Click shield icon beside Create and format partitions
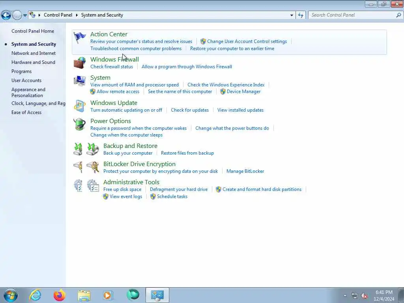Screen dimensions: 404x303 [219, 189]
